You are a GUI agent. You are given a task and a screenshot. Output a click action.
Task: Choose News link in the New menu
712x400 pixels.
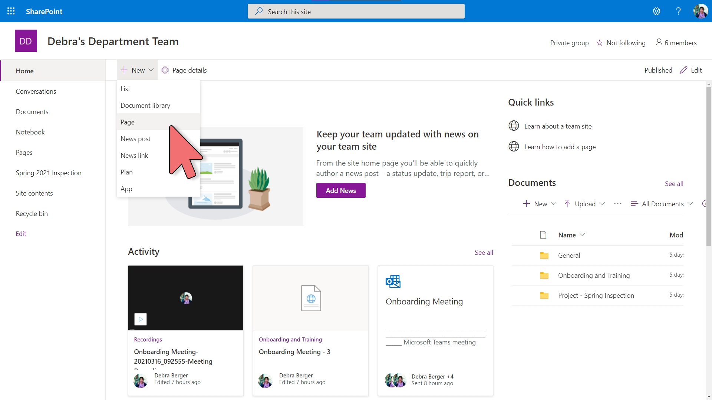(158, 155)
